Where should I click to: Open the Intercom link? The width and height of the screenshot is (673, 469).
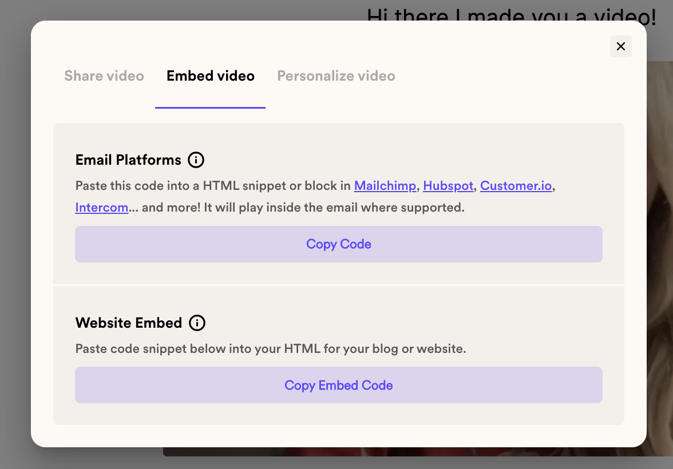click(x=102, y=207)
